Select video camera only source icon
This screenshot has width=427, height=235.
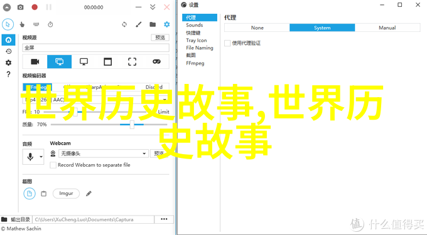(35, 61)
